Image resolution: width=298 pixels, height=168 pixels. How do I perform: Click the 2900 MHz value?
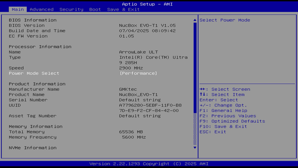(x=131, y=68)
